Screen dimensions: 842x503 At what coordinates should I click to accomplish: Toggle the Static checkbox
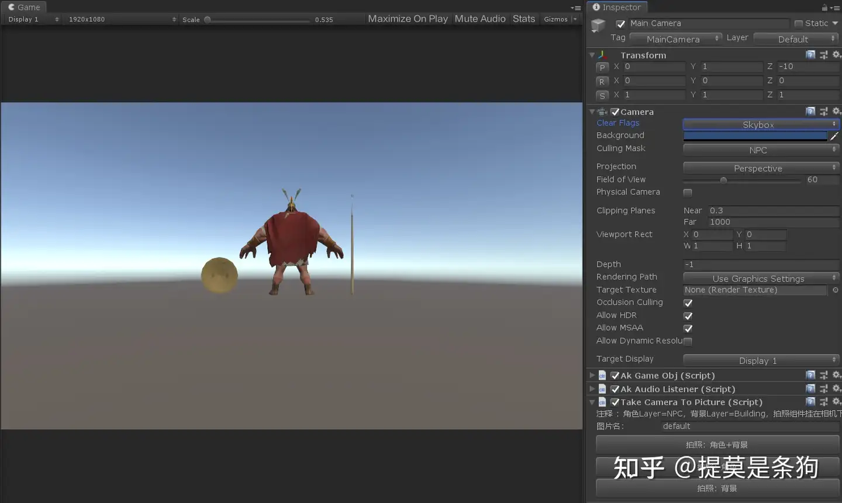(798, 23)
